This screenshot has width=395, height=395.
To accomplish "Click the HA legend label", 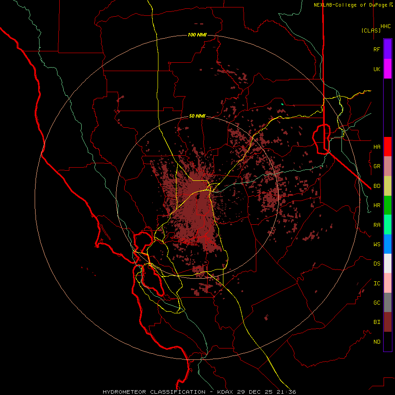I will coord(377,147).
